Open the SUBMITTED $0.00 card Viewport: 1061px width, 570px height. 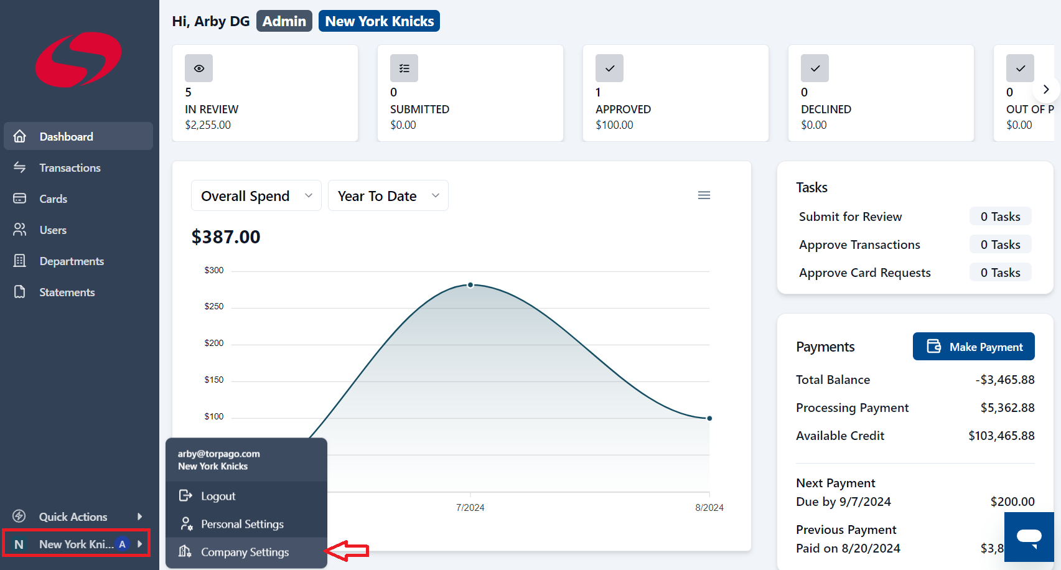click(470, 93)
